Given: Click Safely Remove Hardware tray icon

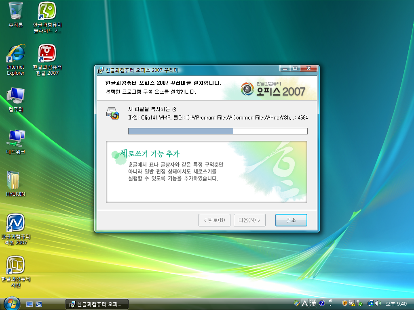Looking at the screenshot, I should tap(359, 304).
